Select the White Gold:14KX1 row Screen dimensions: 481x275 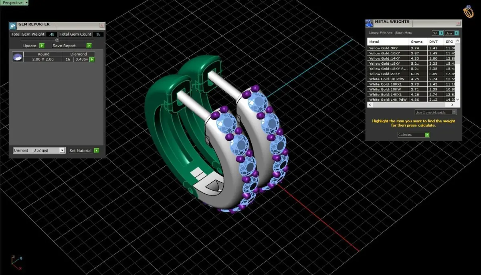[411, 95]
